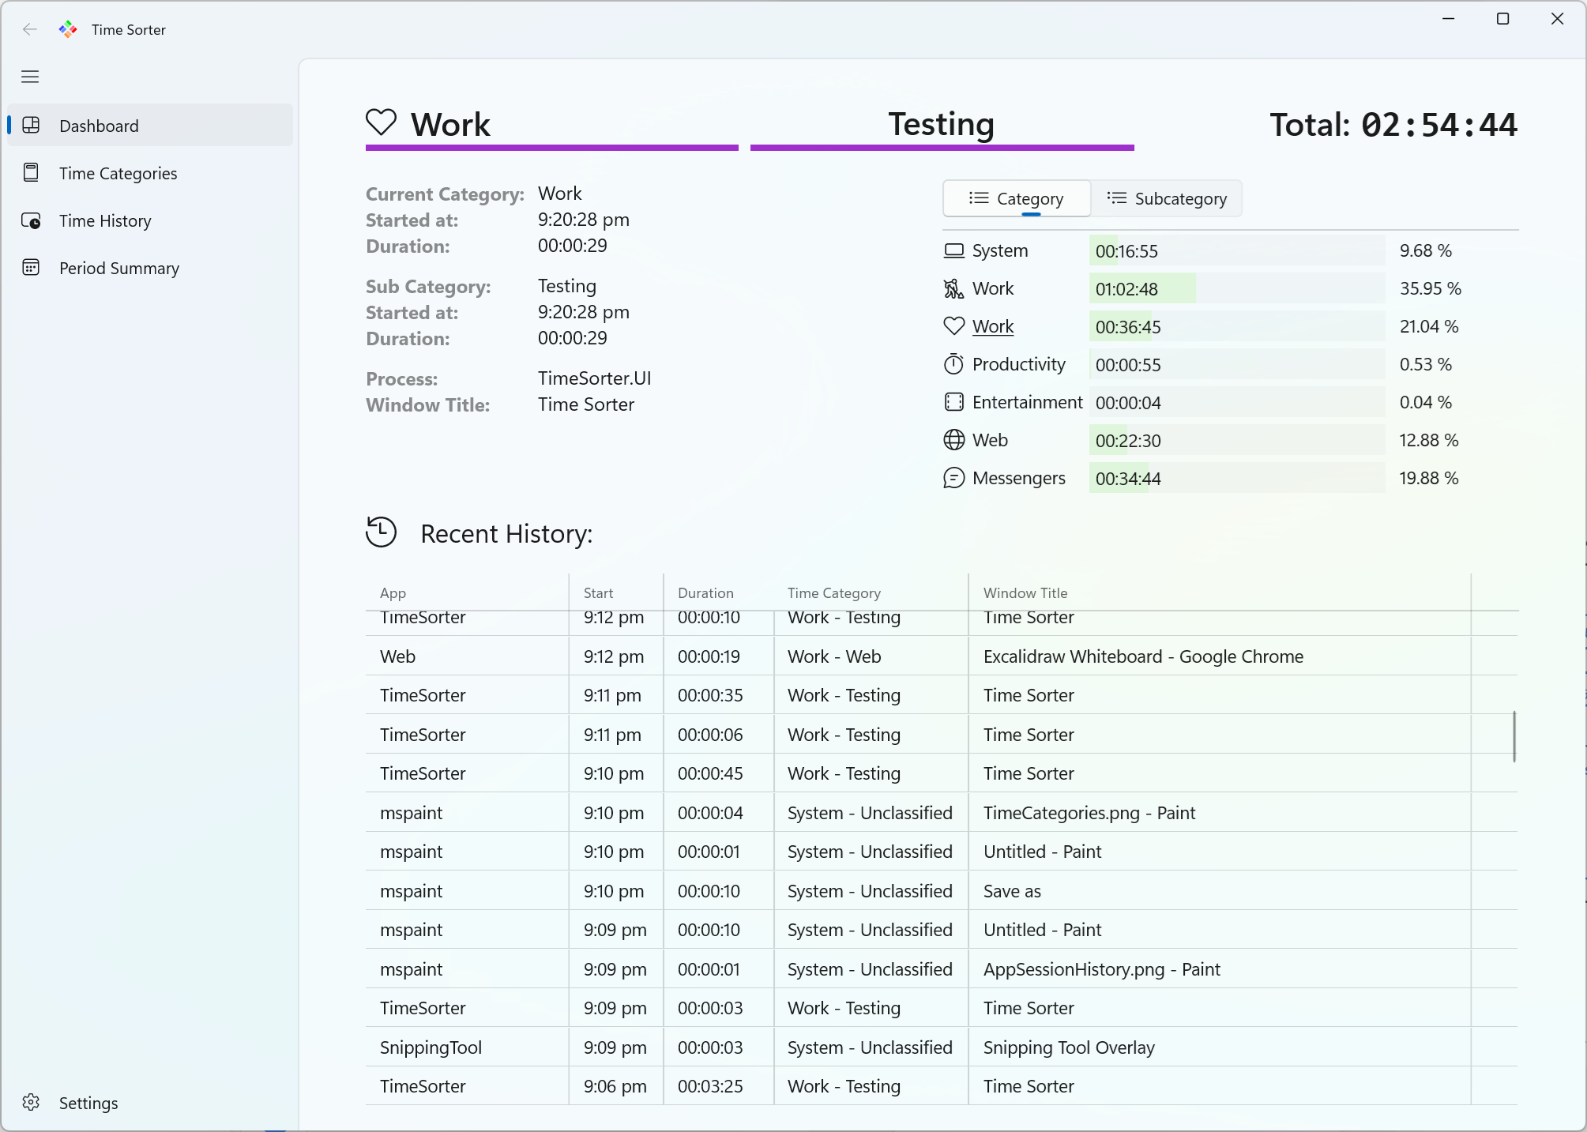The height and width of the screenshot is (1132, 1587).
Task: Open the Time History page
Action: click(104, 220)
